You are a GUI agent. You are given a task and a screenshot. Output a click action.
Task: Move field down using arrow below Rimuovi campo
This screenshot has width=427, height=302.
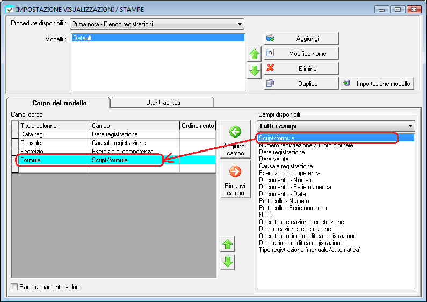click(x=228, y=262)
